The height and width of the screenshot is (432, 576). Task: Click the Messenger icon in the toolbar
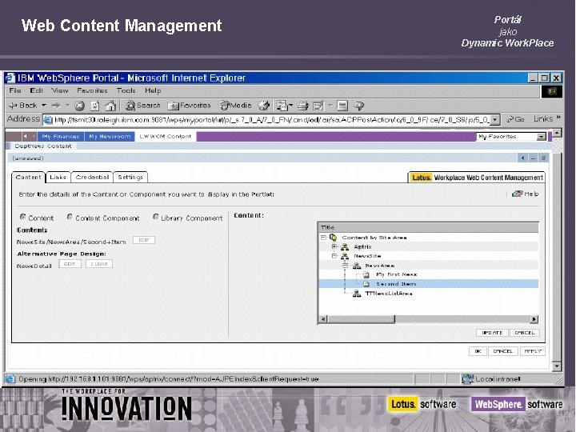click(x=358, y=106)
